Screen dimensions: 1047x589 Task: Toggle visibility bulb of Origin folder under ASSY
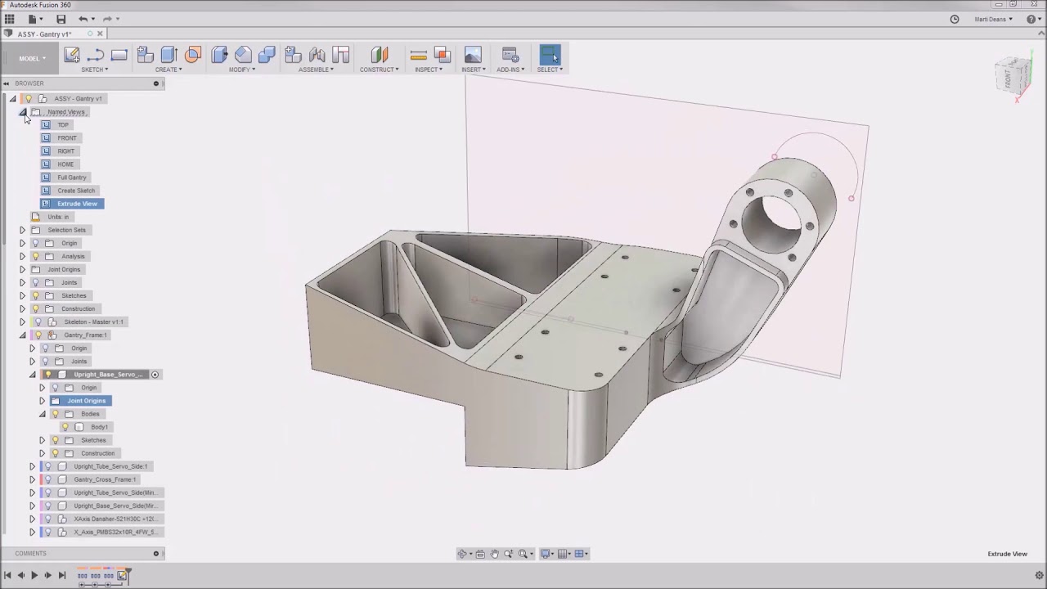click(x=35, y=243)
